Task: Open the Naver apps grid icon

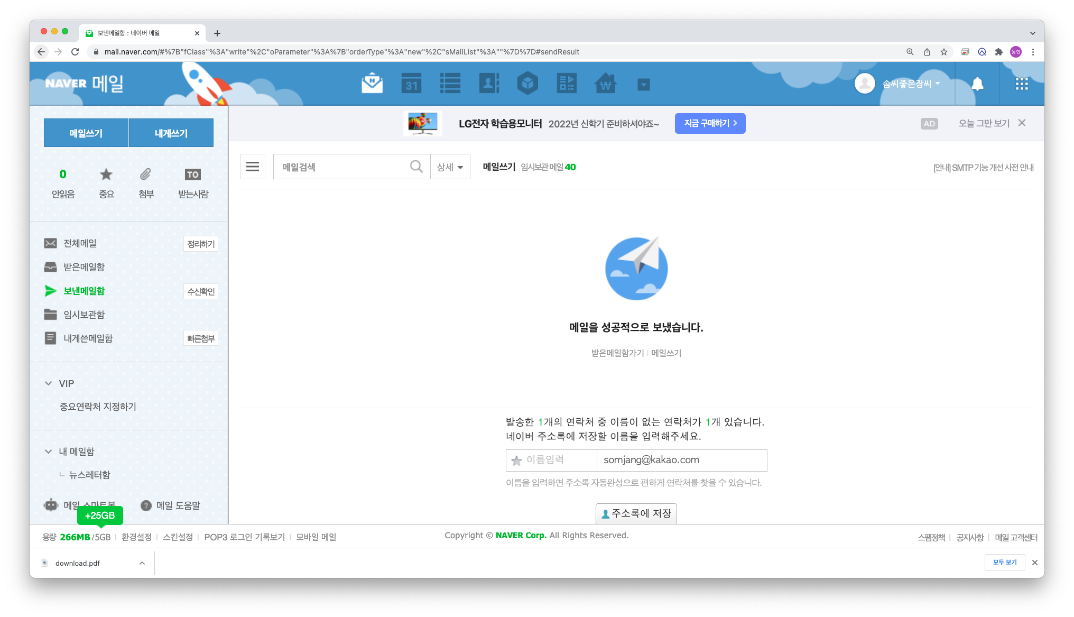Action: point(1022,84)
